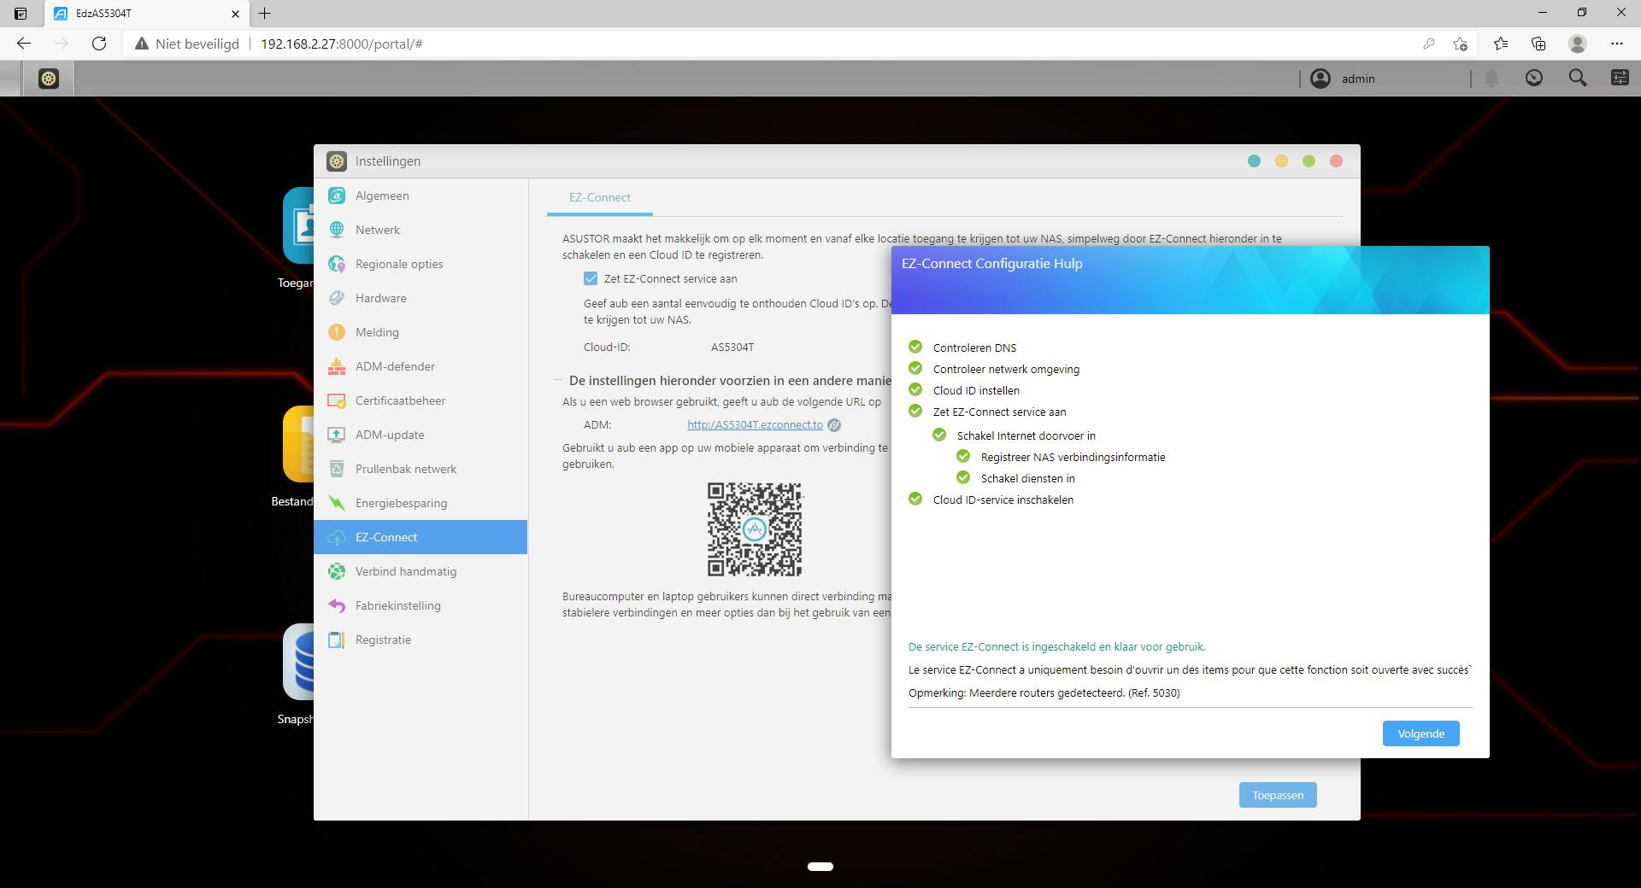Open the ADM search magnifier
Viewport: 1641px width, 888px height.
point(1578,79)
